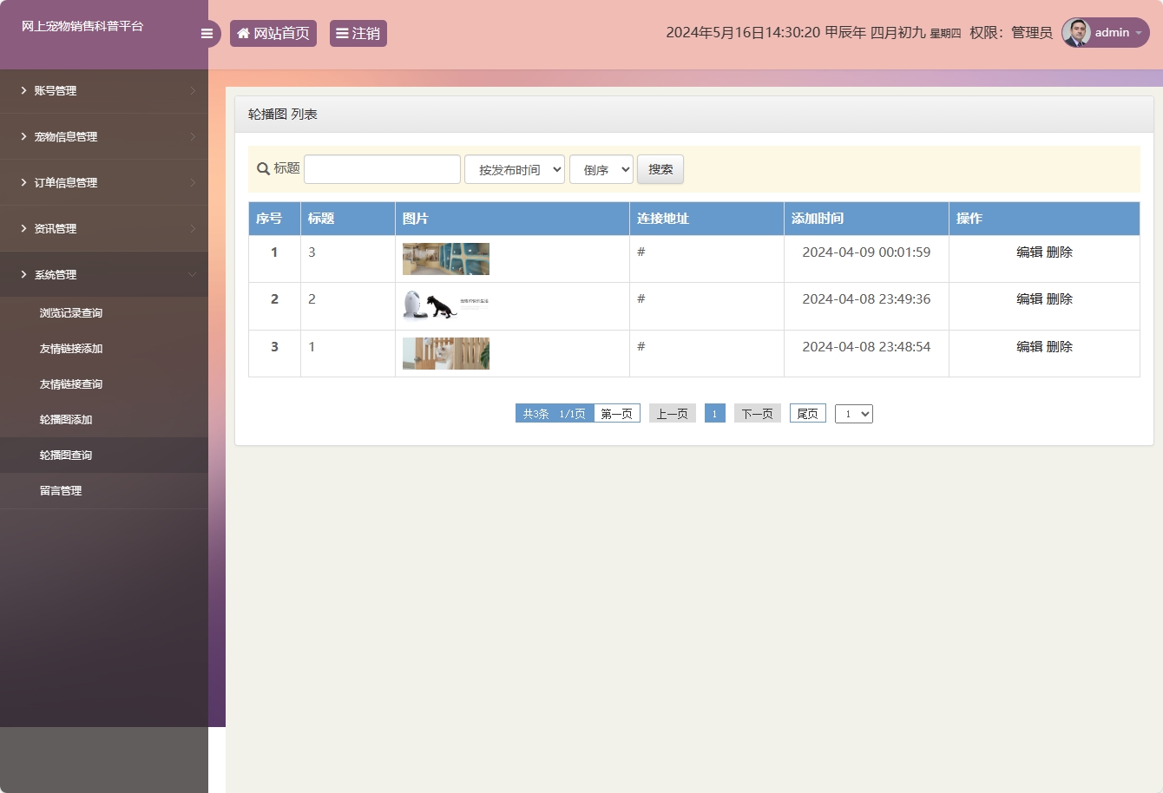Image resolution: width=1163 pixels, height=793 pixels.
Task: Click the admin profile avatar in top bar
Action: tap(1075, 33)
